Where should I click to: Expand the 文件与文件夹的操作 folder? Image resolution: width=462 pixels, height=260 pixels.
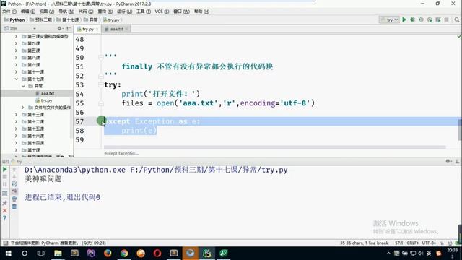pos(23,108)
